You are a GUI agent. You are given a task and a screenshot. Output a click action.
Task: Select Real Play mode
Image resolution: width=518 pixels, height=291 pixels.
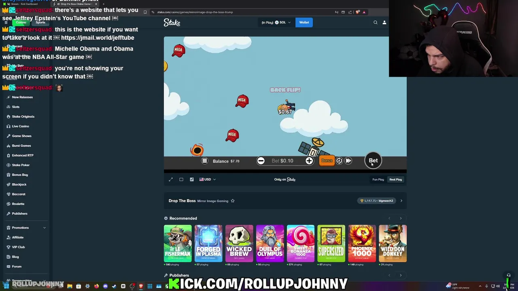[396, 179]
